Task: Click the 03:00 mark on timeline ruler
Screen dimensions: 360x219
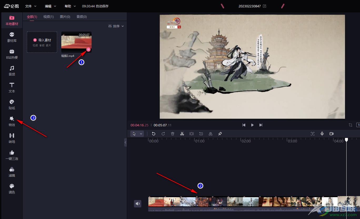Action: 292,141
